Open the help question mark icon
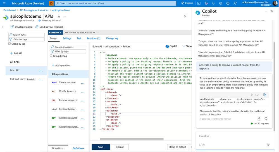 click(x=228, y=3)
